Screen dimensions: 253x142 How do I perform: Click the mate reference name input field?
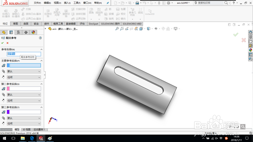click(24, 54)
